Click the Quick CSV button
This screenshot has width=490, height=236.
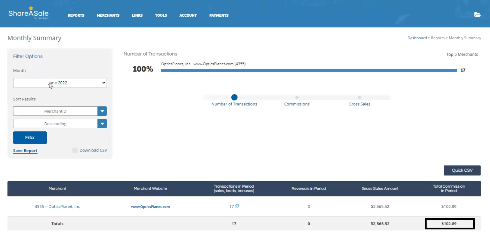(462, 170)
